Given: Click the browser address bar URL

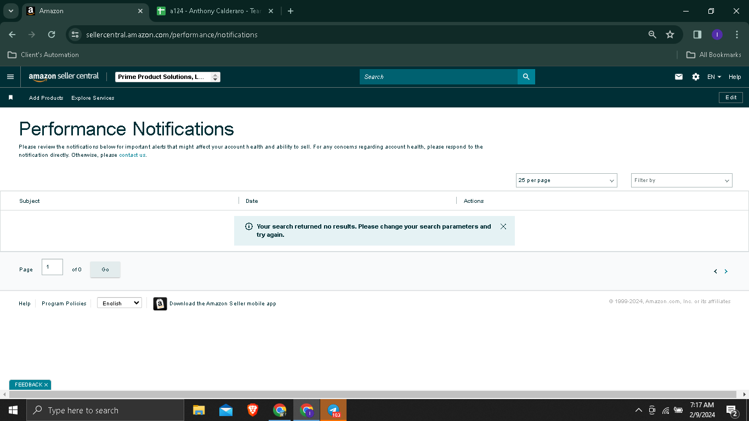Looking at the screenshot, I should (172, 35).
